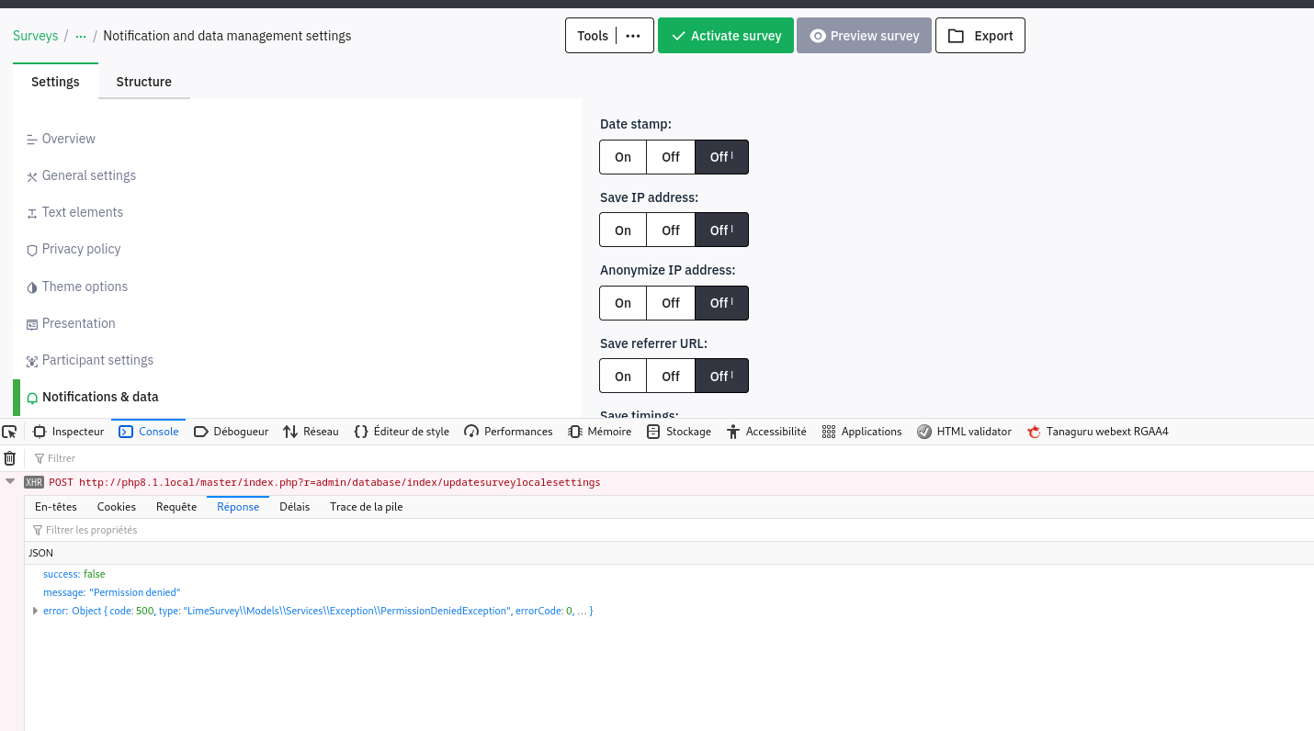Clear console with the trash icon

pyautogui.click(x=10, y=458)
